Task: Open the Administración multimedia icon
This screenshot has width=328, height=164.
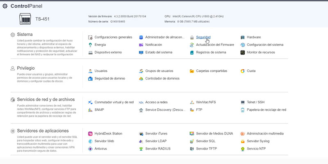Action: point(243,134)
